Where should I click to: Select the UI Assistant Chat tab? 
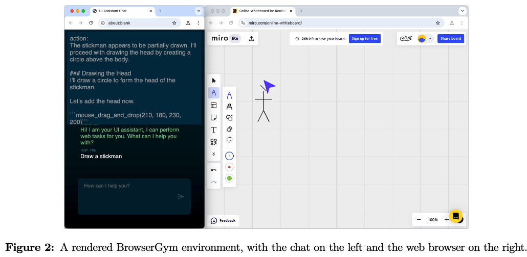point(122,11)
